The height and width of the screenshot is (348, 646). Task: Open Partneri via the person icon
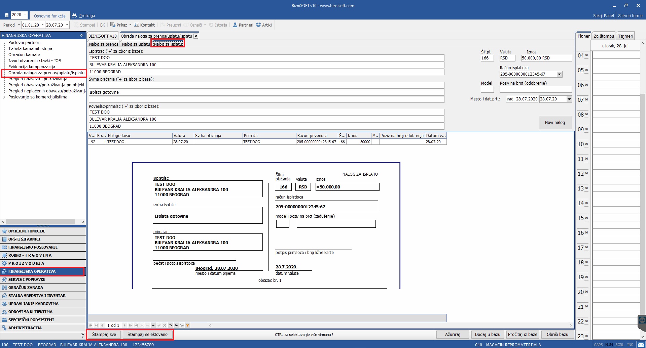[235, 25]
